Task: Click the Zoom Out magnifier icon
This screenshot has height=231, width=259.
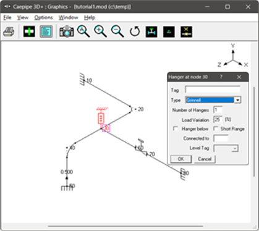Action: (x=117, y=31)
